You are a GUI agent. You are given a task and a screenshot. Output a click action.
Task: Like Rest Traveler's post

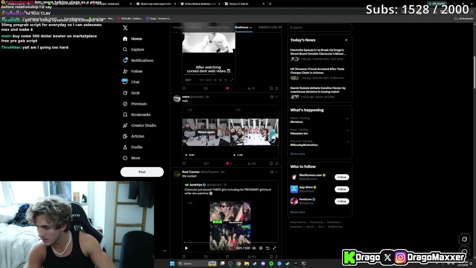tap(228, 256)
